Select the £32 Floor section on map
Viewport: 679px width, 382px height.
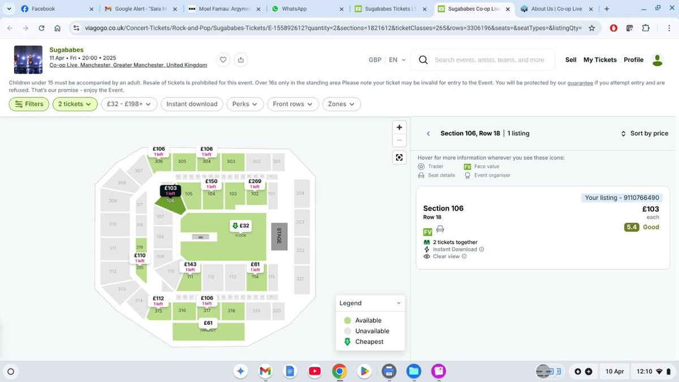pyautogui.click(x=241, y=226)
